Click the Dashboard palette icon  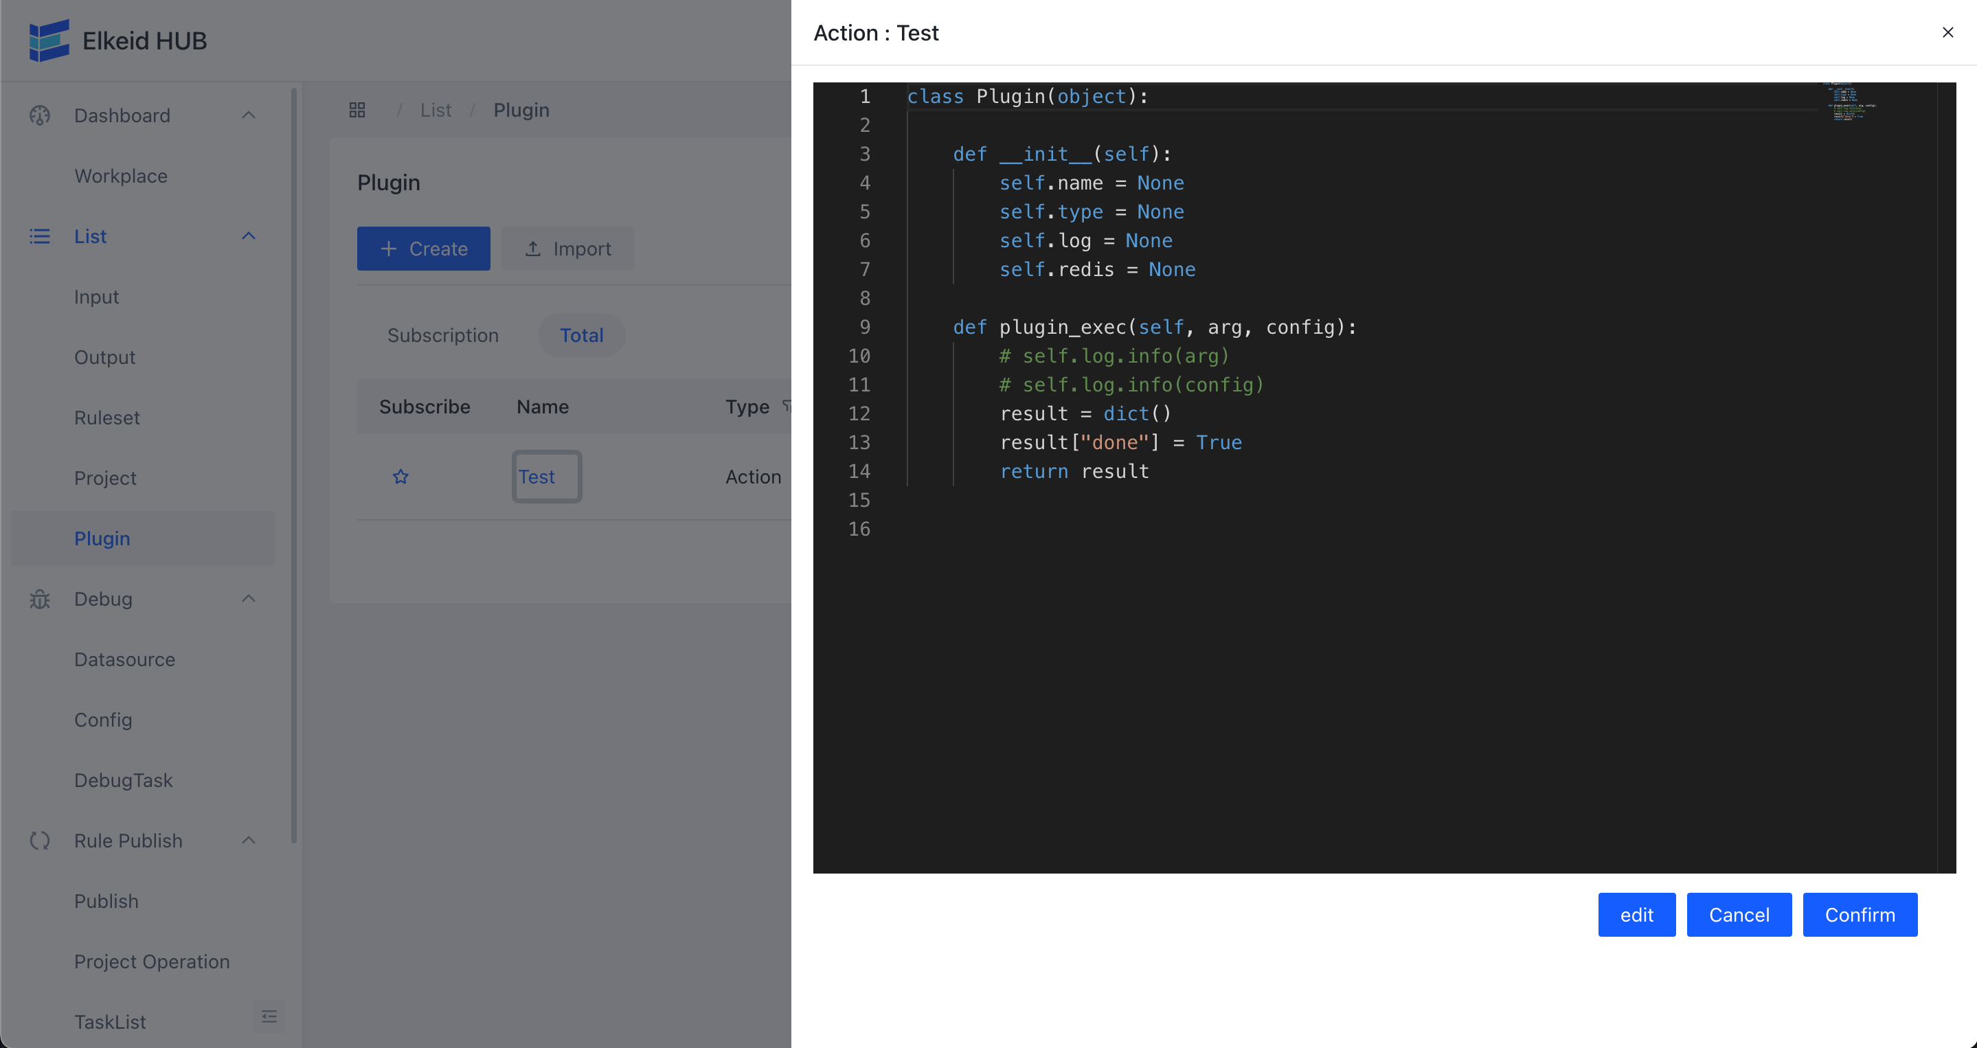40,116
